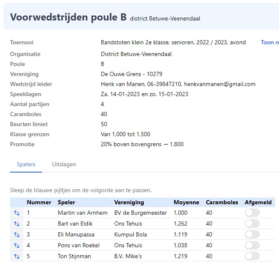Click the Speler column header
Viewport: 279px width, 264px height.
[66, 203]
